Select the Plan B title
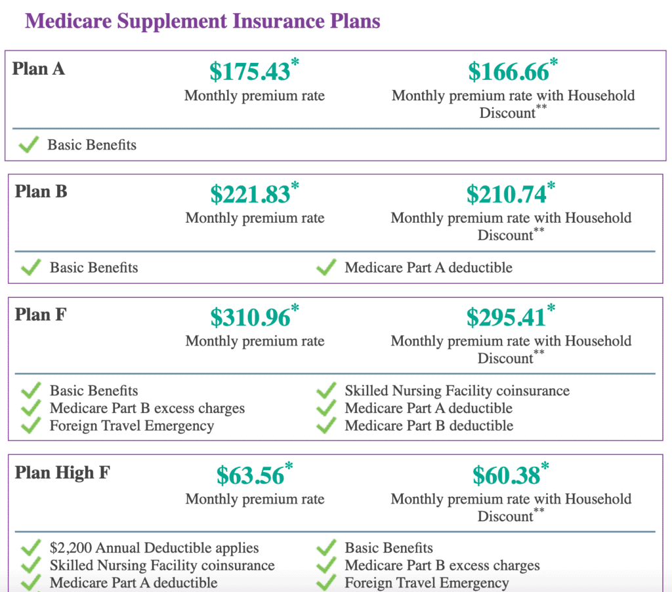The image size is (672, 592). [x=41, y=191]
